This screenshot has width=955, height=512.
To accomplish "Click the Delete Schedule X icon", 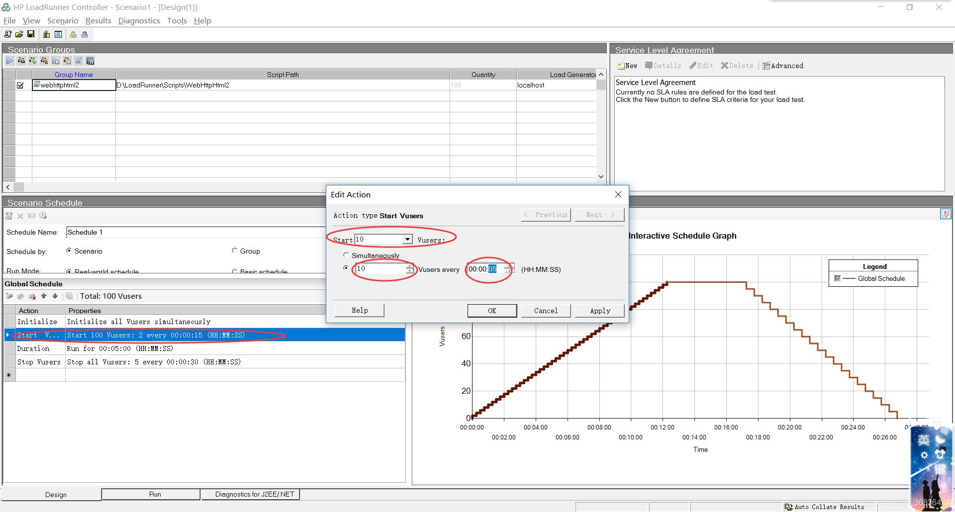I will pyautogui.click(x=20, y=216).
